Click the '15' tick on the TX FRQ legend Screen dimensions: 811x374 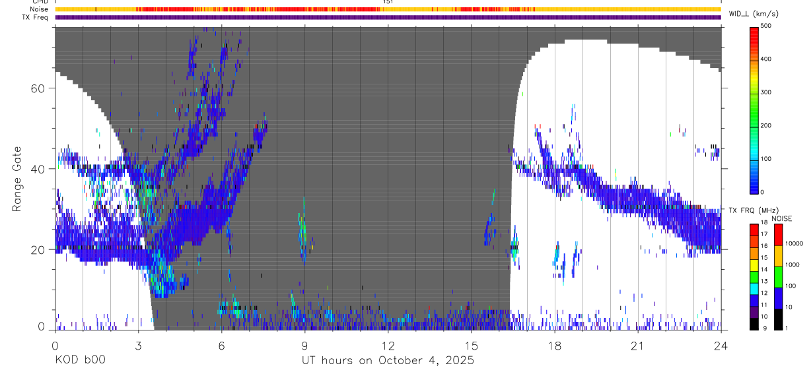pyautogui.click(x=764, y=258)
